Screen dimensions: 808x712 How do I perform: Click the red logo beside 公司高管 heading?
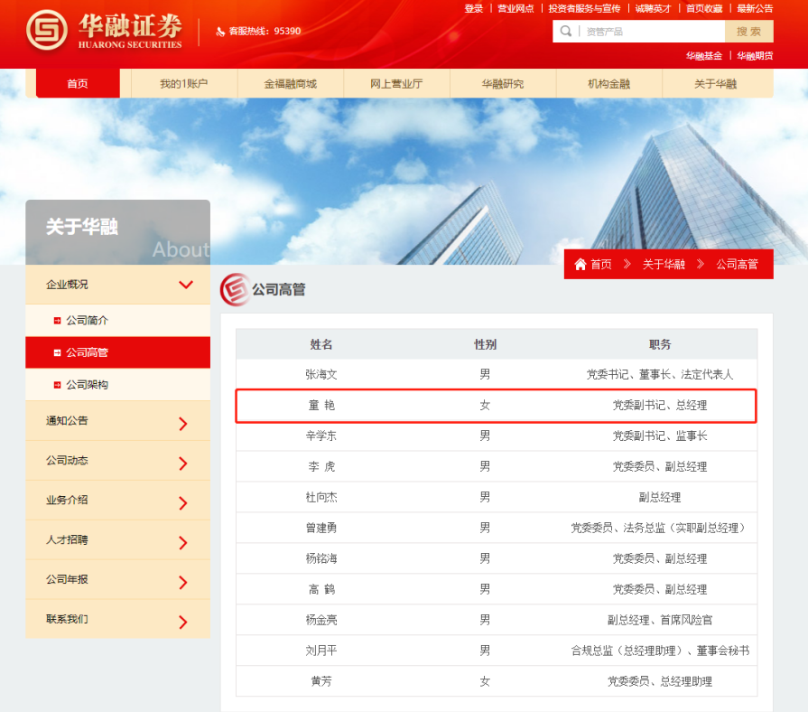(234, 289)
